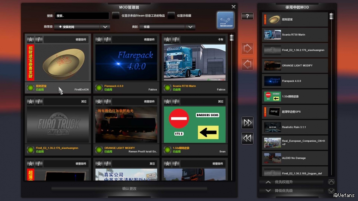Click the mod grid scrollbar handle
The height and width of the screenshot is (201, 358).
tap(232, 38)
